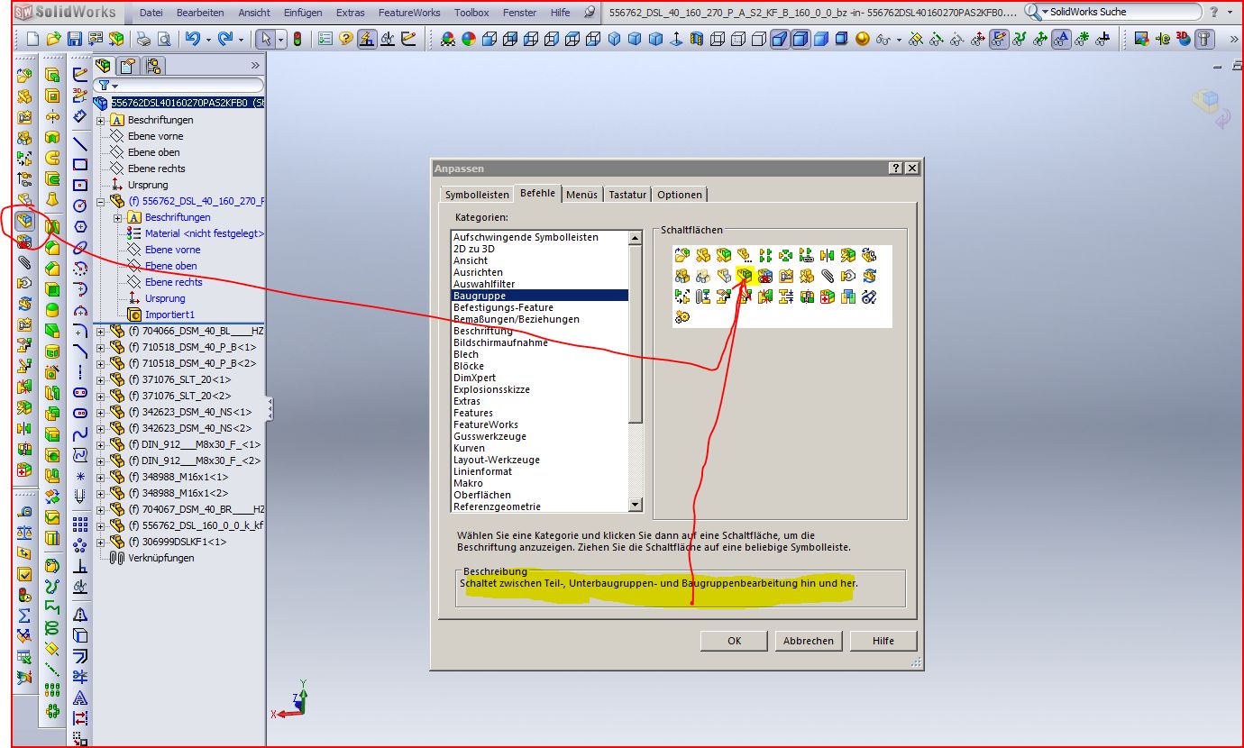Collapse the 556762_DSL_40_160_270 component node
This screenshot has width=1244, height=748.
[102, 201]
